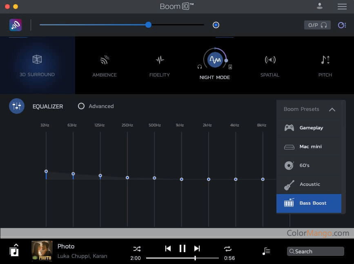Select the Fidelity effect
The height and width of the screenshot is (264, 354).
[159, 65]
